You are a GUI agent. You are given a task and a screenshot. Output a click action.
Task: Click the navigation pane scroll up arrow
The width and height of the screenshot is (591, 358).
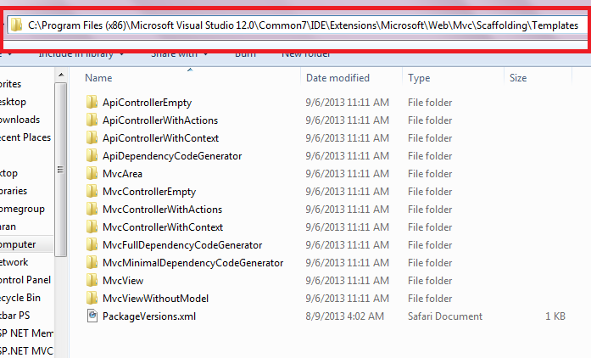click(x=61, y=75)
